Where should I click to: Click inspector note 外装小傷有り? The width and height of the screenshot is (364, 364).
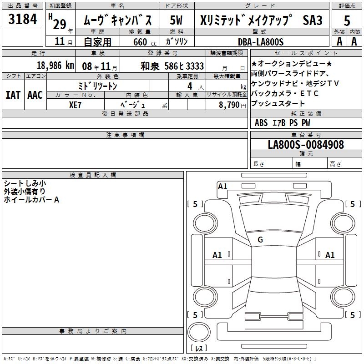click(25, 192)
